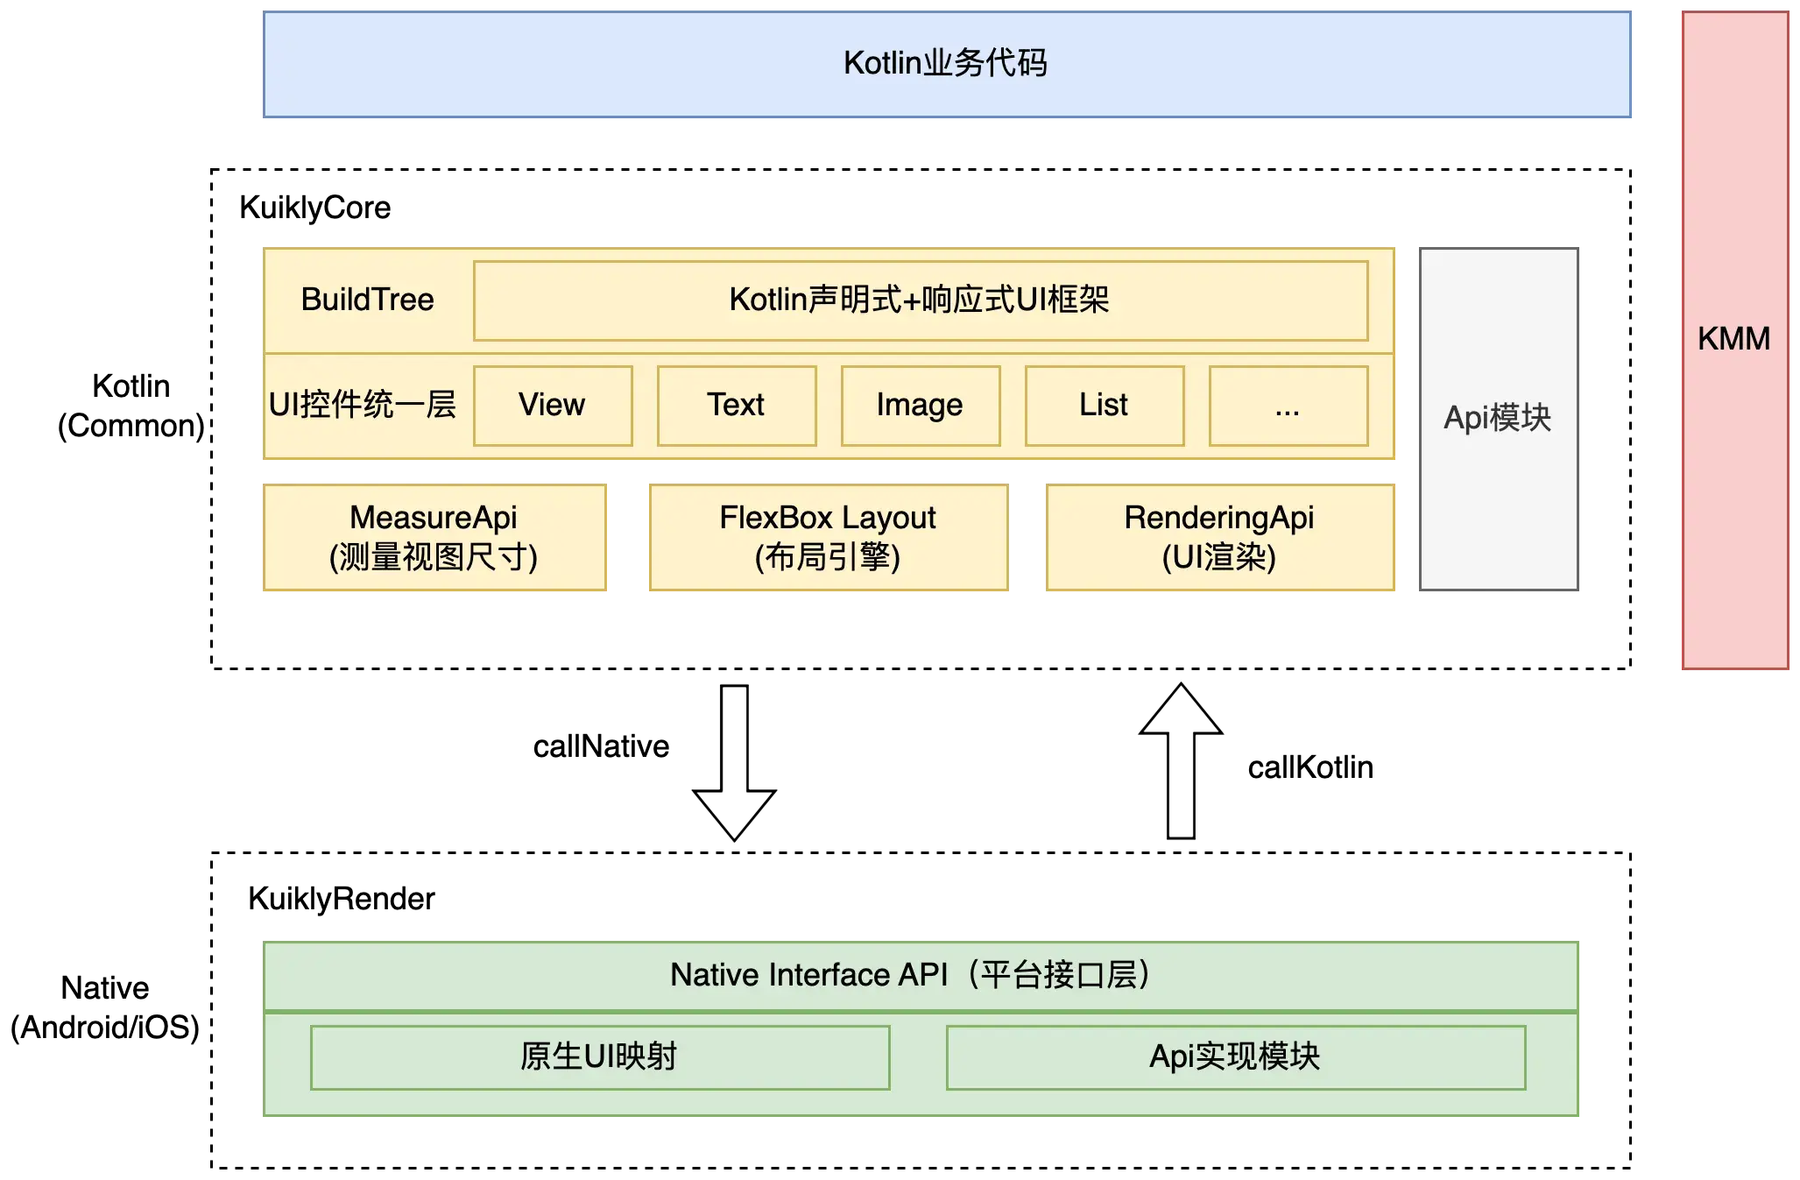This screenshot has height=1180, width=1800.
Task: Click the Kotlin声明式+响应式UI框架 box
Action: click(920, 299)
